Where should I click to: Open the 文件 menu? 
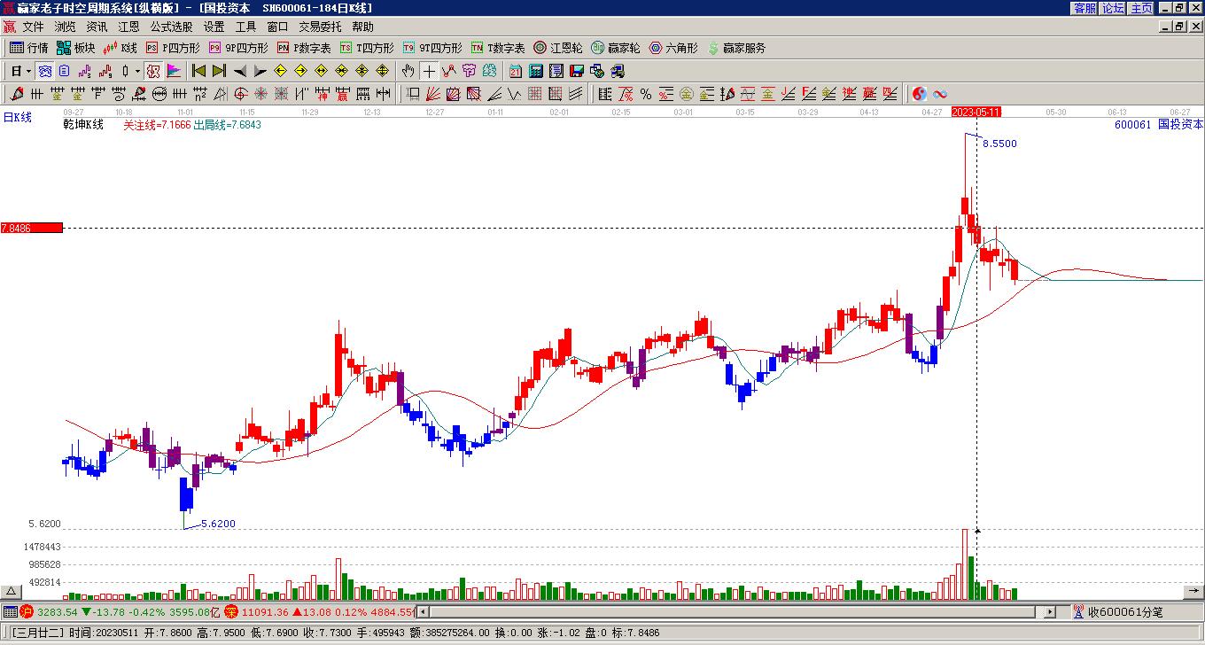(33, 27)
